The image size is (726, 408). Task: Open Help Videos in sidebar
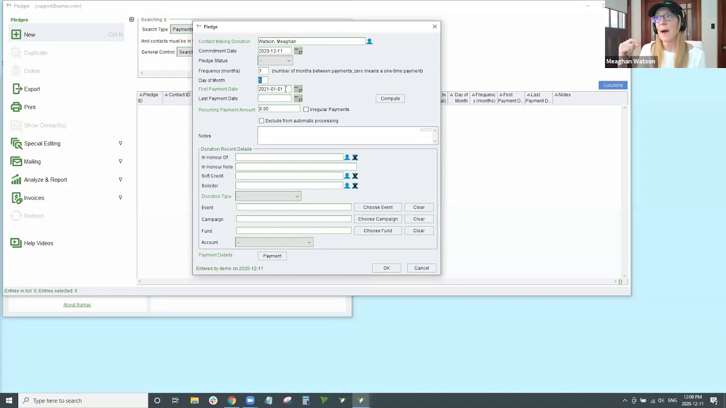(x=39, y=243)
